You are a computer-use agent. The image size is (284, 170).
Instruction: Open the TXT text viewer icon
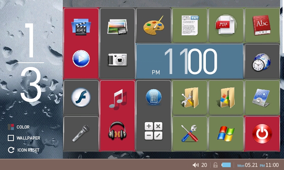tap(190, 25)
